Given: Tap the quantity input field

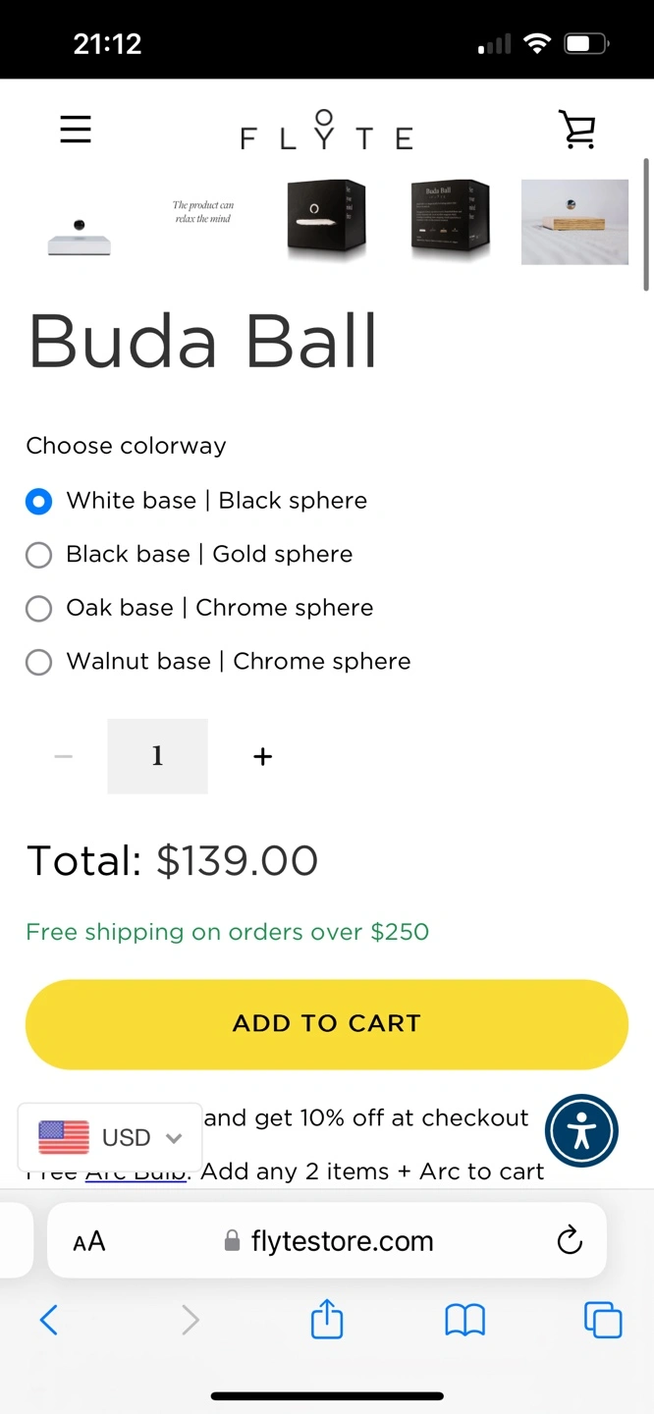Looking at the screenshot, I should [157, 756].
